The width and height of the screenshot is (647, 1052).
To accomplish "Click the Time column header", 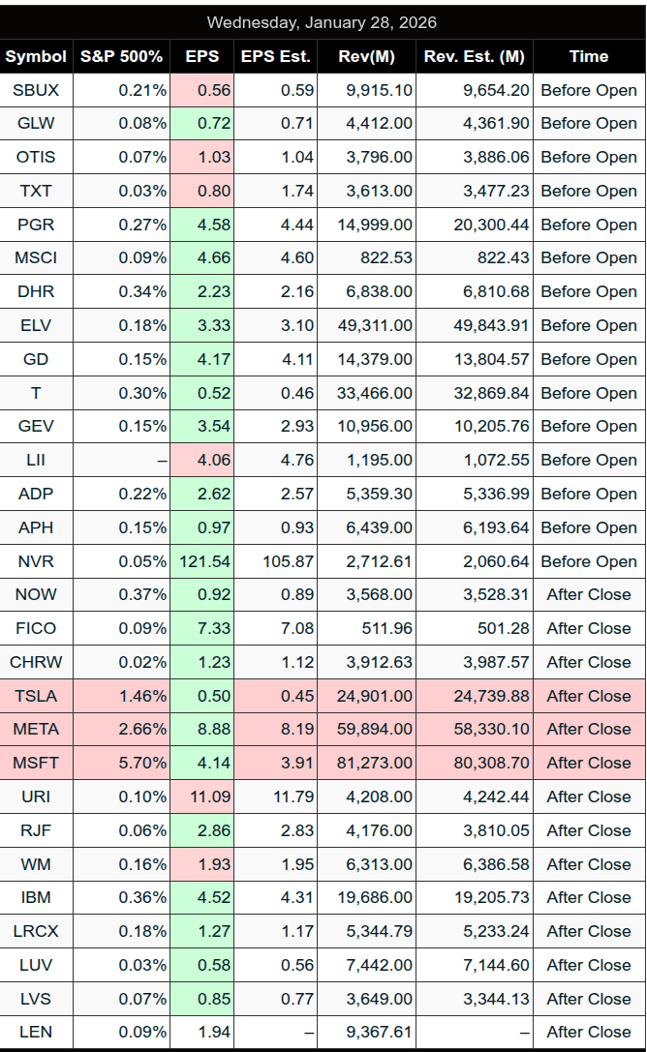I will (589, 56).
